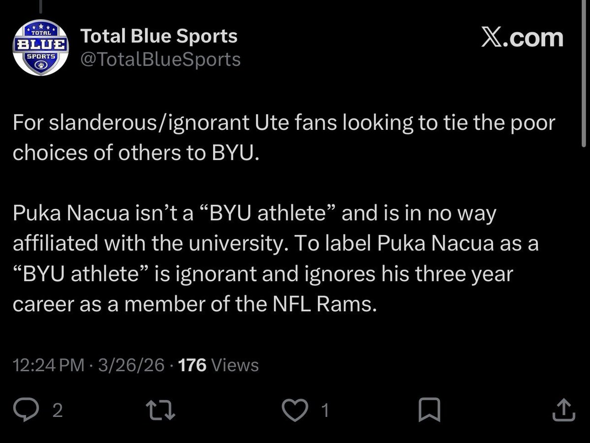The image size is (590, 443).
Task: Bookmark this Total Blue Sports post
Action: pyautogui.click(x=429, y=410)
